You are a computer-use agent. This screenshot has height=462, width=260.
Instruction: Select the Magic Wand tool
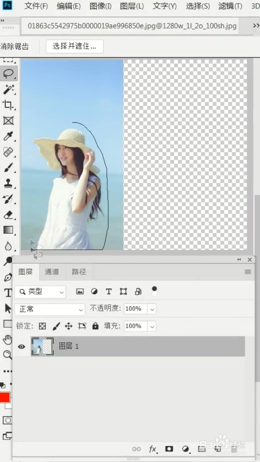coord(8,90)
